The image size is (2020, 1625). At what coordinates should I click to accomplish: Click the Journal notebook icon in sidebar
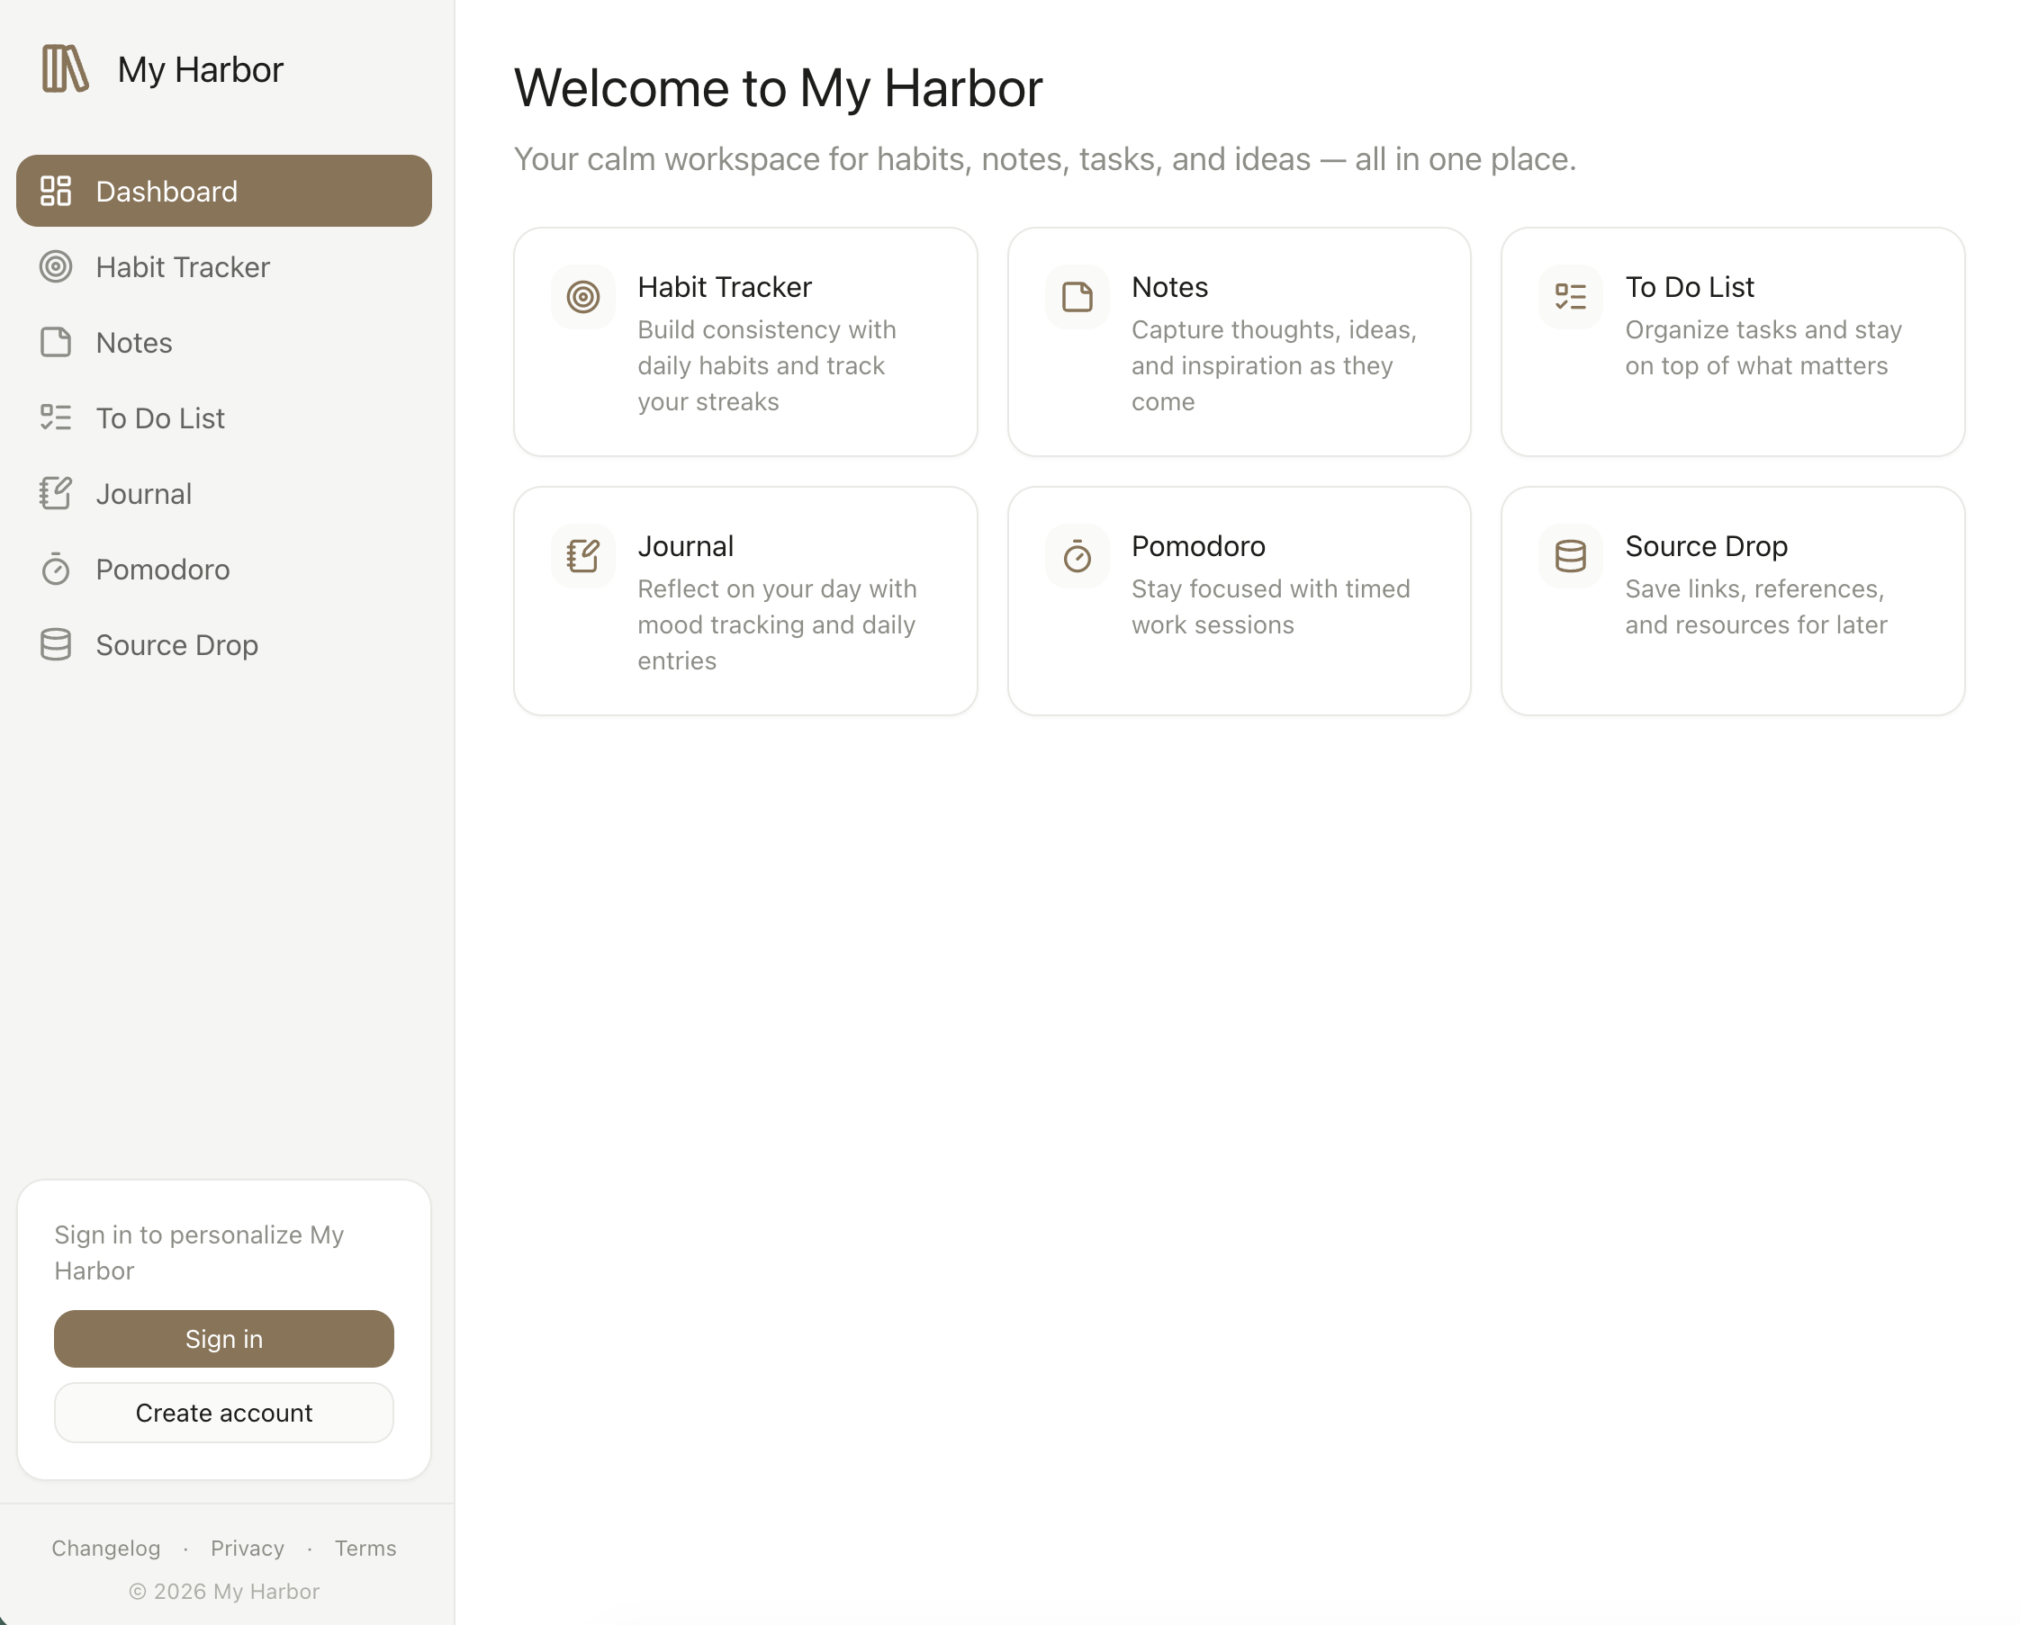55,494
